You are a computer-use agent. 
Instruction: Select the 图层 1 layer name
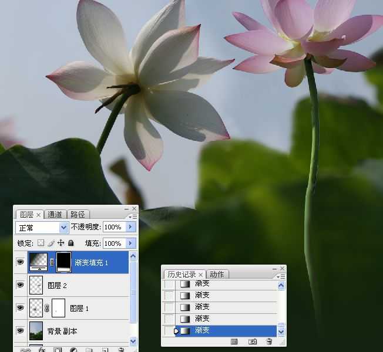(79, 309)
